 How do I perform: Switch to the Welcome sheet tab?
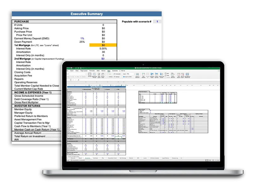73,158
